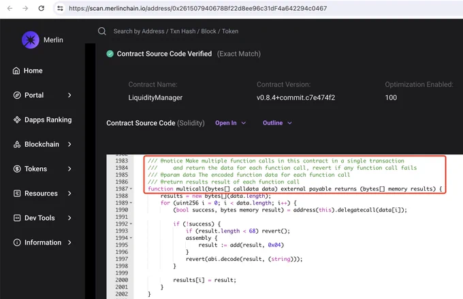Click the Contract Source Code Verified heading
Screen dimensions: 463x299
[164, 54]
